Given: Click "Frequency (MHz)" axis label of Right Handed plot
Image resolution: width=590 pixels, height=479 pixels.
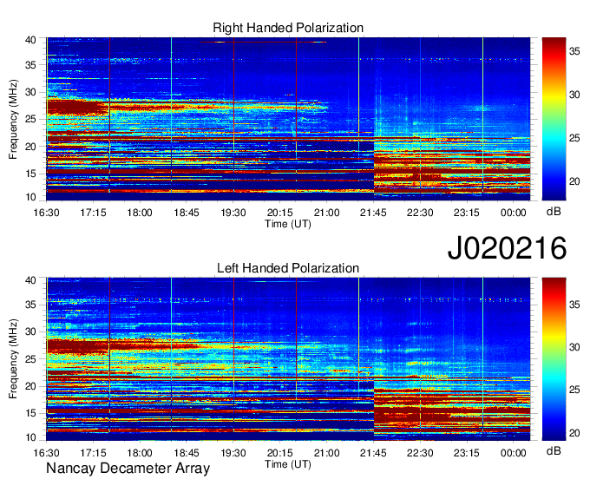Looking at the screenshot, I should point(13,119).
